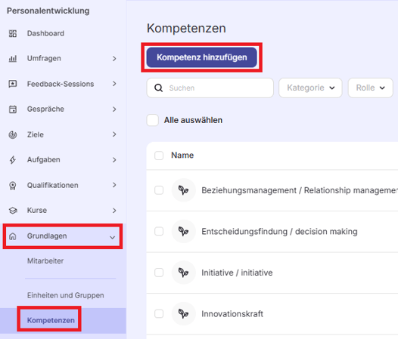
Task: Open Entscheidungsfindung / decision making entry
Action: tap(279, 231)
